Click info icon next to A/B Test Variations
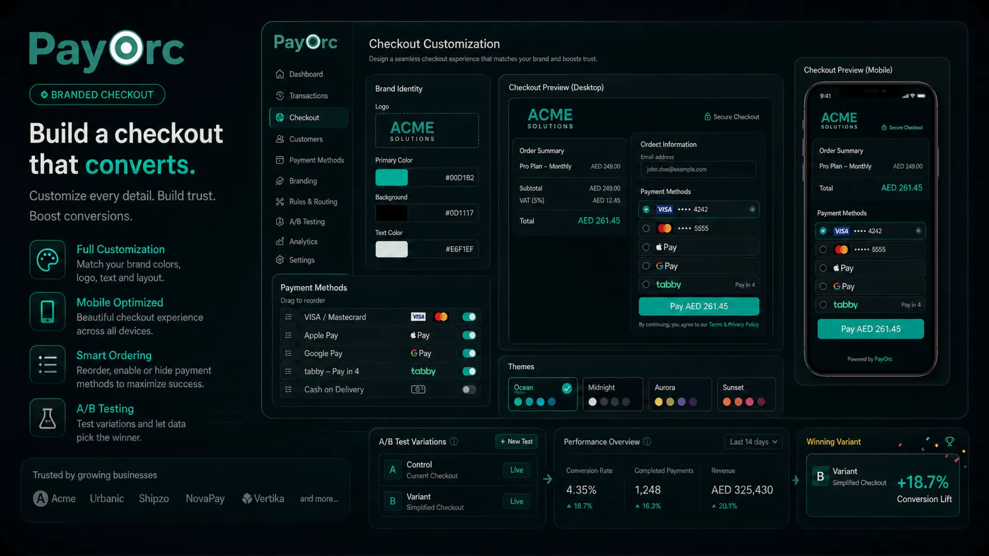The height and width of the screenshot is (556, 989). pyautogui.click(x=454, y=441)
